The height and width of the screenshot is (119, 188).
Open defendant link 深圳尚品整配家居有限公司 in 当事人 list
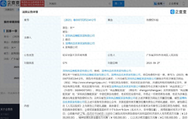click(80, 36)
